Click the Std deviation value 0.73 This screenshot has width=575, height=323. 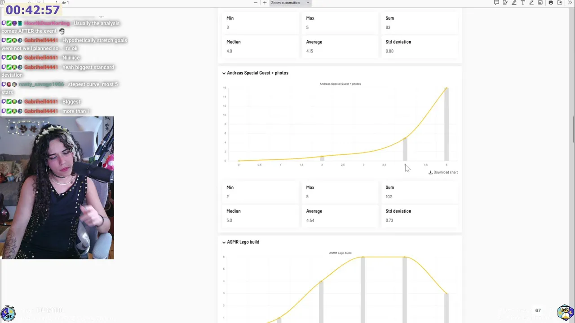(389, 221)
